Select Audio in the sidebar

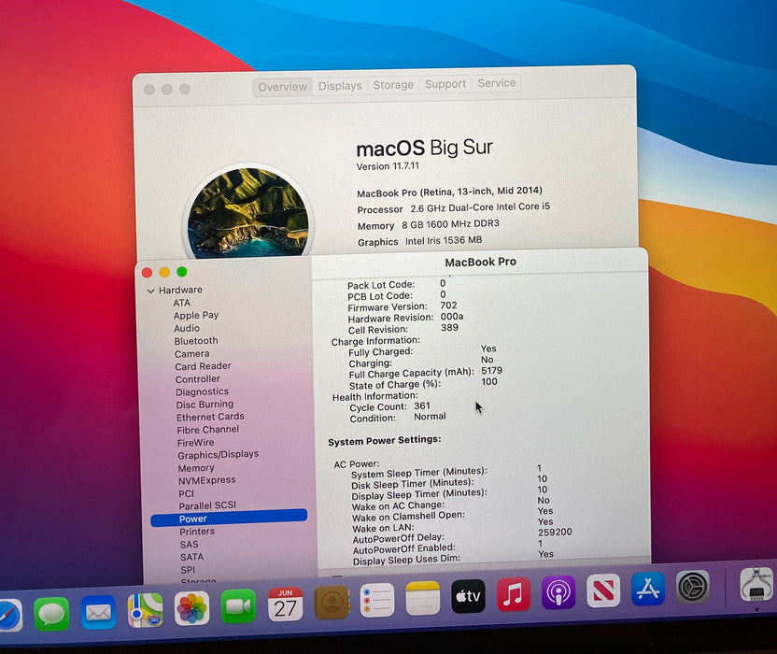click(187, 328)
